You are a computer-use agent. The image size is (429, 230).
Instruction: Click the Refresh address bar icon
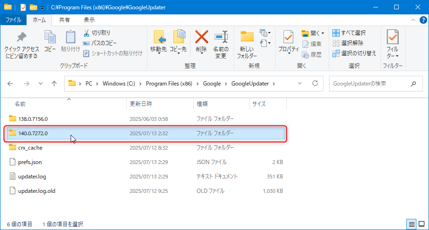click(315, 84)
